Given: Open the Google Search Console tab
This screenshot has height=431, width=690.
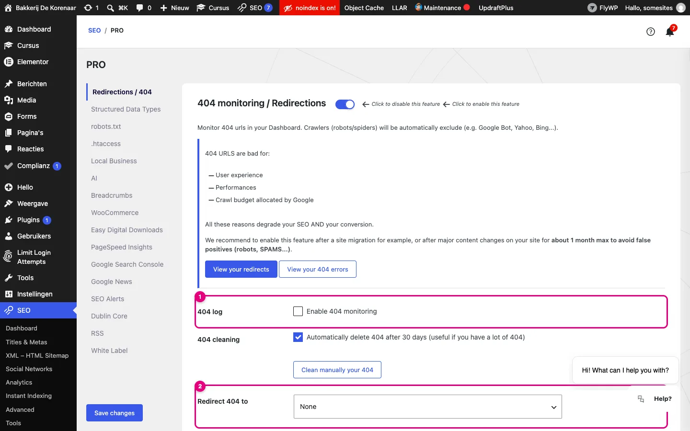Looking at the screenshot, I should (x=127, y=264).
